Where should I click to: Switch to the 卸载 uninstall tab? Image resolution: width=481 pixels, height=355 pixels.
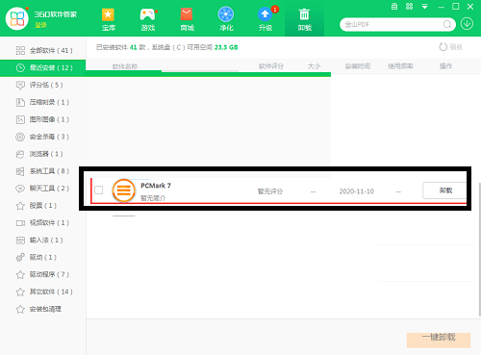[x=304, y=19]
